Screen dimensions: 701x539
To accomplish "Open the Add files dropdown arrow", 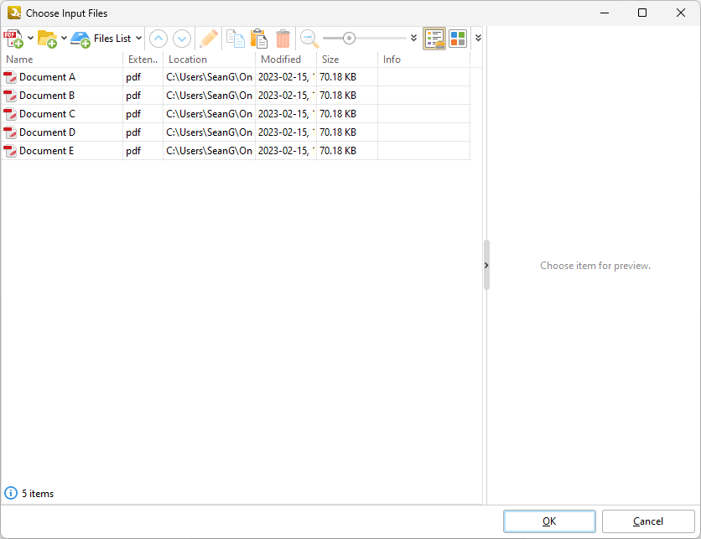I will tap(30, 38).
